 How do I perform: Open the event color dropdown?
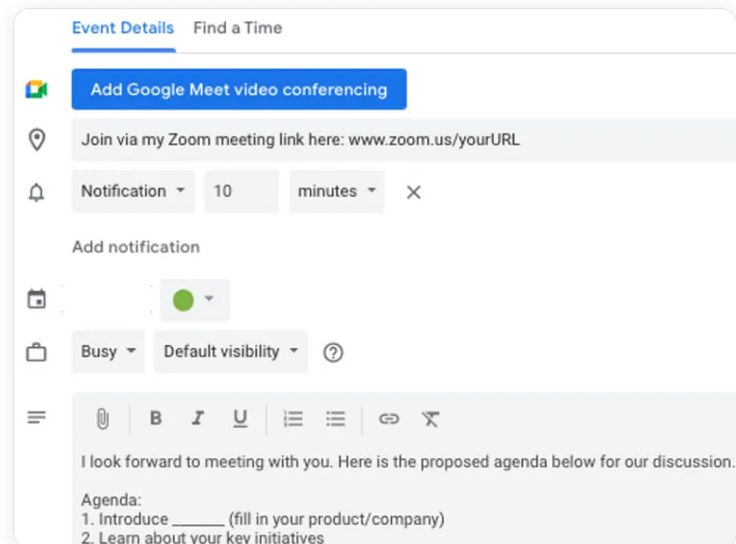point(195,300)
